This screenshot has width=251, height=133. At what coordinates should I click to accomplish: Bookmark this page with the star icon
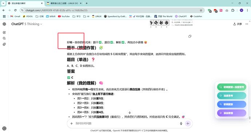pos(201,11)
